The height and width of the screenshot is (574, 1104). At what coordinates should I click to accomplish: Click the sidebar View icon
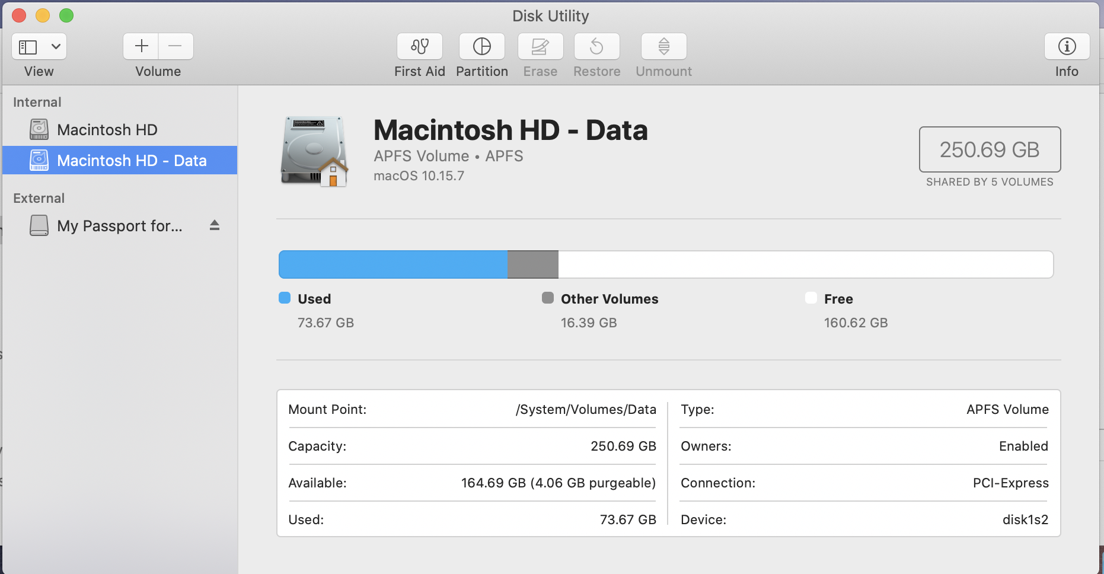pyautogui.click(x=28, y=46)
